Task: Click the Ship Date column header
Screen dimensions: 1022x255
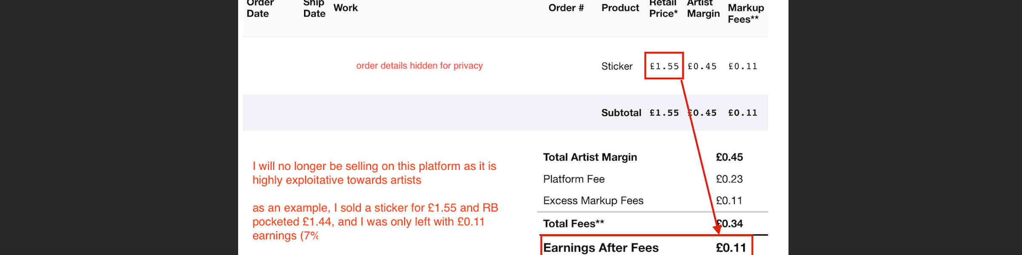Action: tap(314, 8)
